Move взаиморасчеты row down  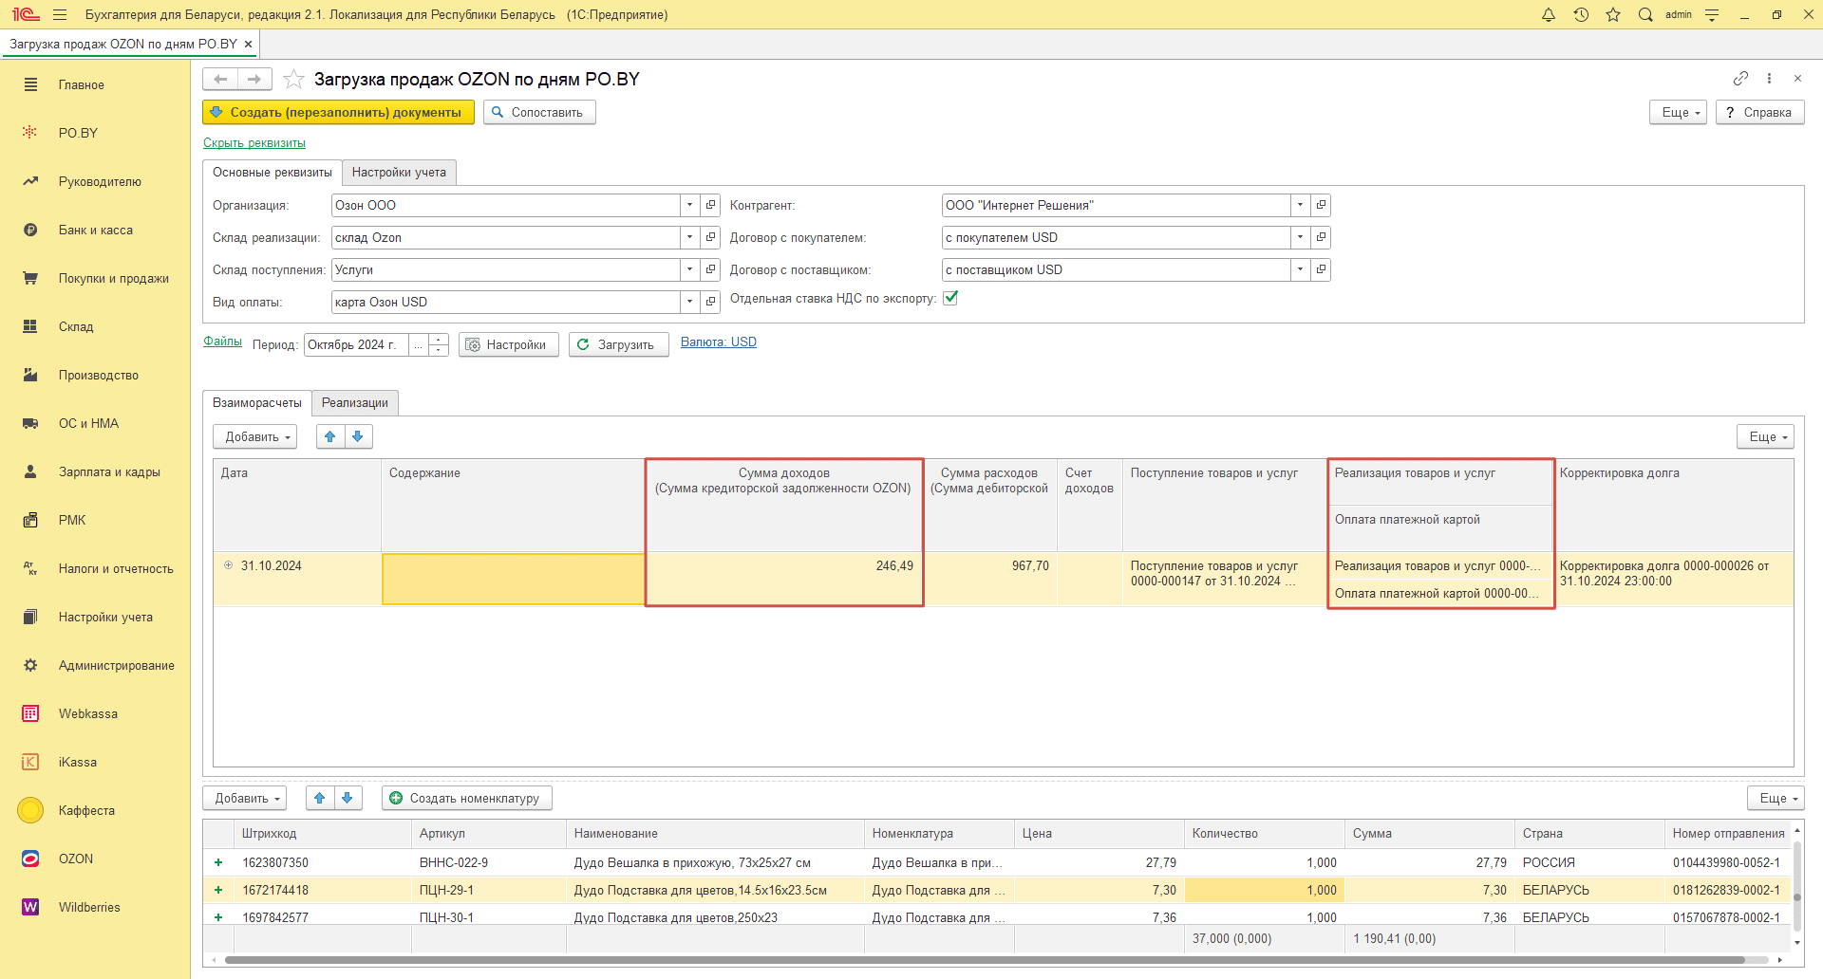(358, 436)
